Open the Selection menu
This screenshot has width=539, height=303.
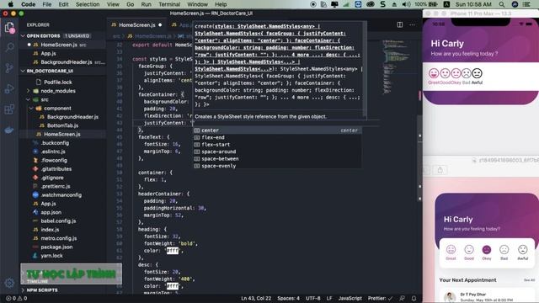point(88,4)
